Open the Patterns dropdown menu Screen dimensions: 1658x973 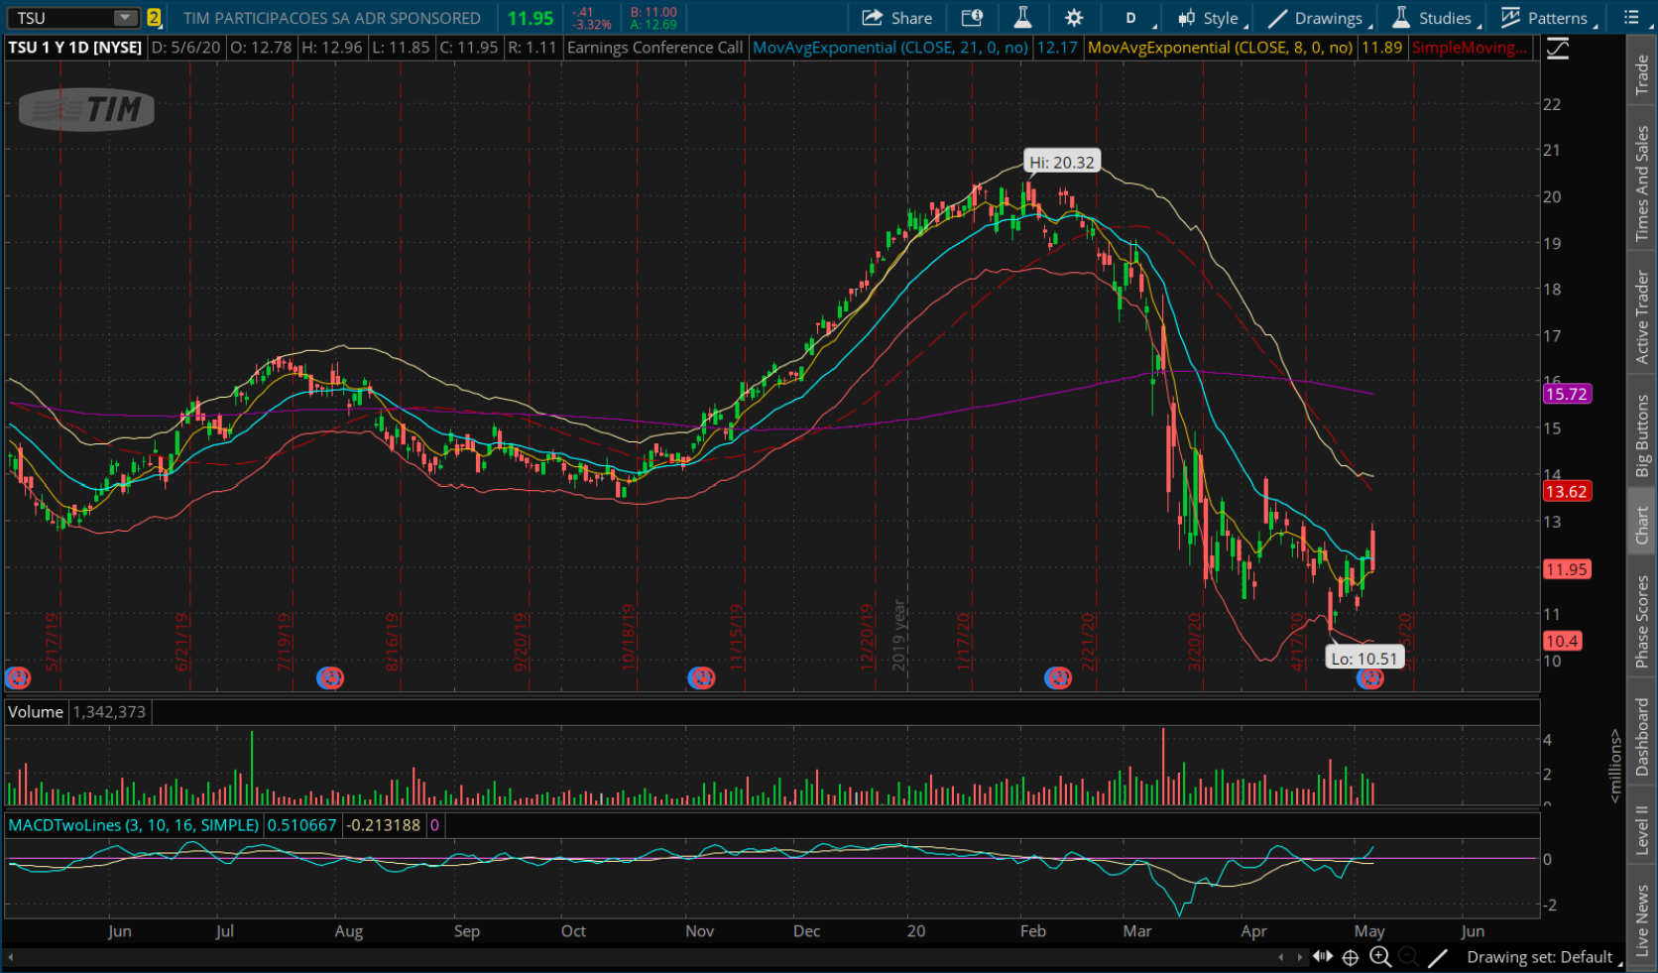[x=1547, y=18]
